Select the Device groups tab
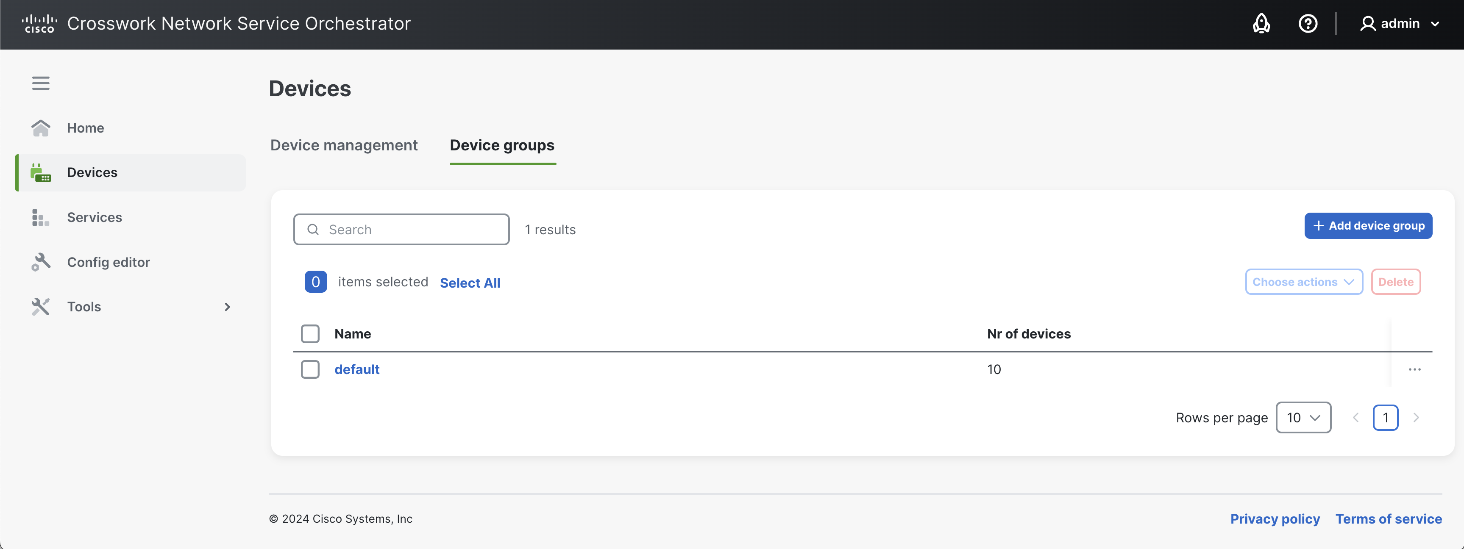Viewport: 1464px width, 549px height. (x=502, y=145)
